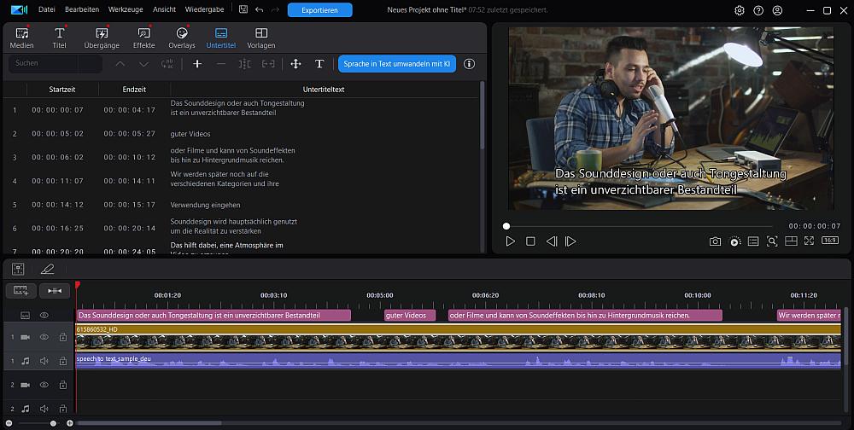Open settings gear in title bar
Screen dimensions: 854x430
pyautogui.click(x=740, y=10)
